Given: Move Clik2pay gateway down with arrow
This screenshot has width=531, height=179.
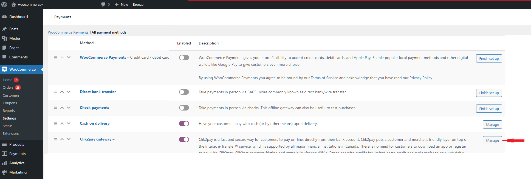Looking at the screenshot, I should [x=69, y=139].
